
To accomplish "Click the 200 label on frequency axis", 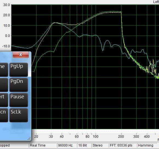I will click(121, 137).
